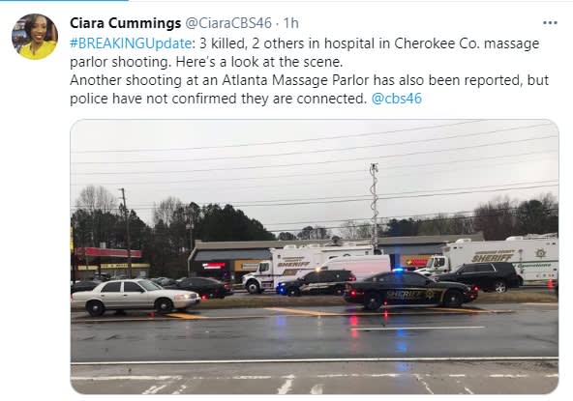Click the white sedan in the photo

click(x=136, y=297)
